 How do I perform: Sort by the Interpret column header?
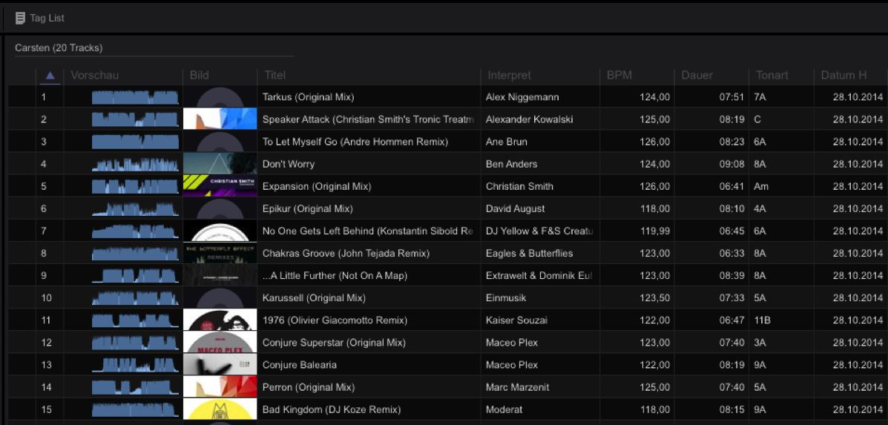(509, 75)
